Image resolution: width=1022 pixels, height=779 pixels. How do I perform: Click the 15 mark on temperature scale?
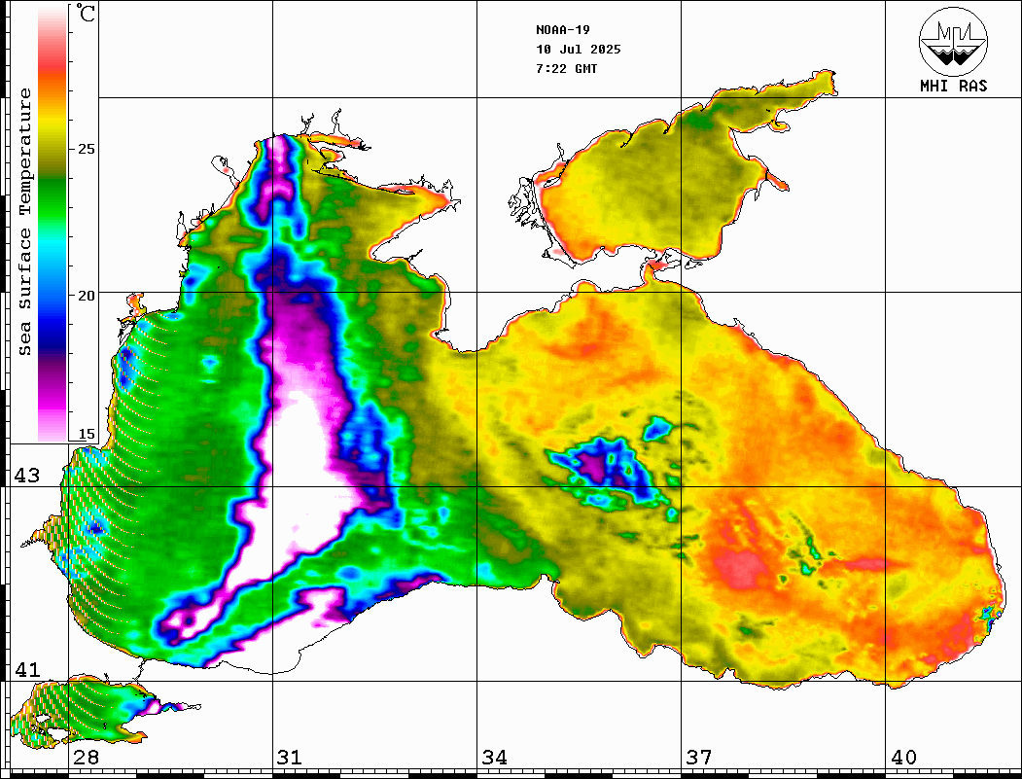(86, 434)
